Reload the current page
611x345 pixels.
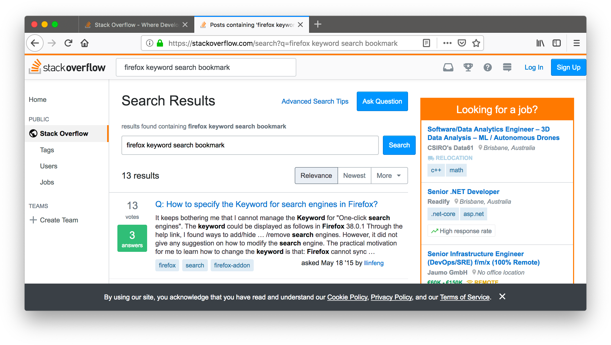pos(68,43)
